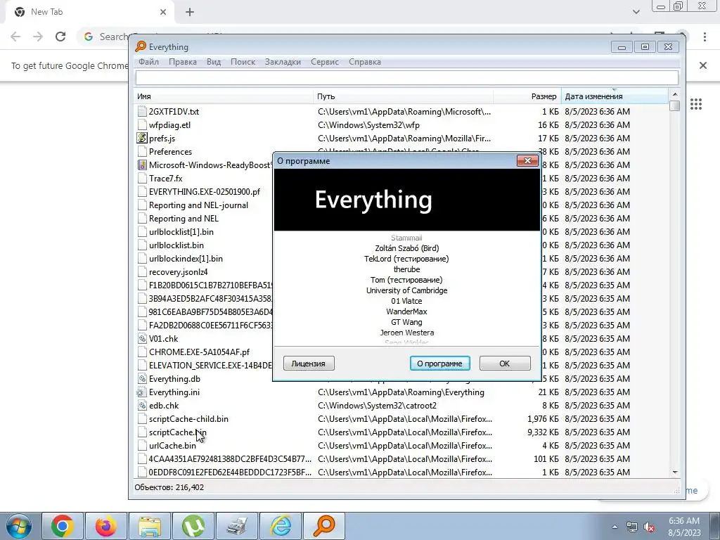The height and width of the screenshot is (540, 720).
Task: Close the О программе dialog
Action: point(527,161)
